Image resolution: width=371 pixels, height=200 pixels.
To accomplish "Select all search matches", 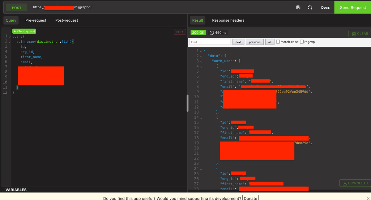I will [270, 42].
